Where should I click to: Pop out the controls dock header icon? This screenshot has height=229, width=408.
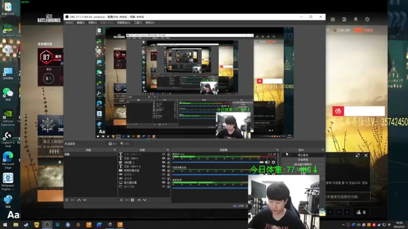tap(323, 150)
